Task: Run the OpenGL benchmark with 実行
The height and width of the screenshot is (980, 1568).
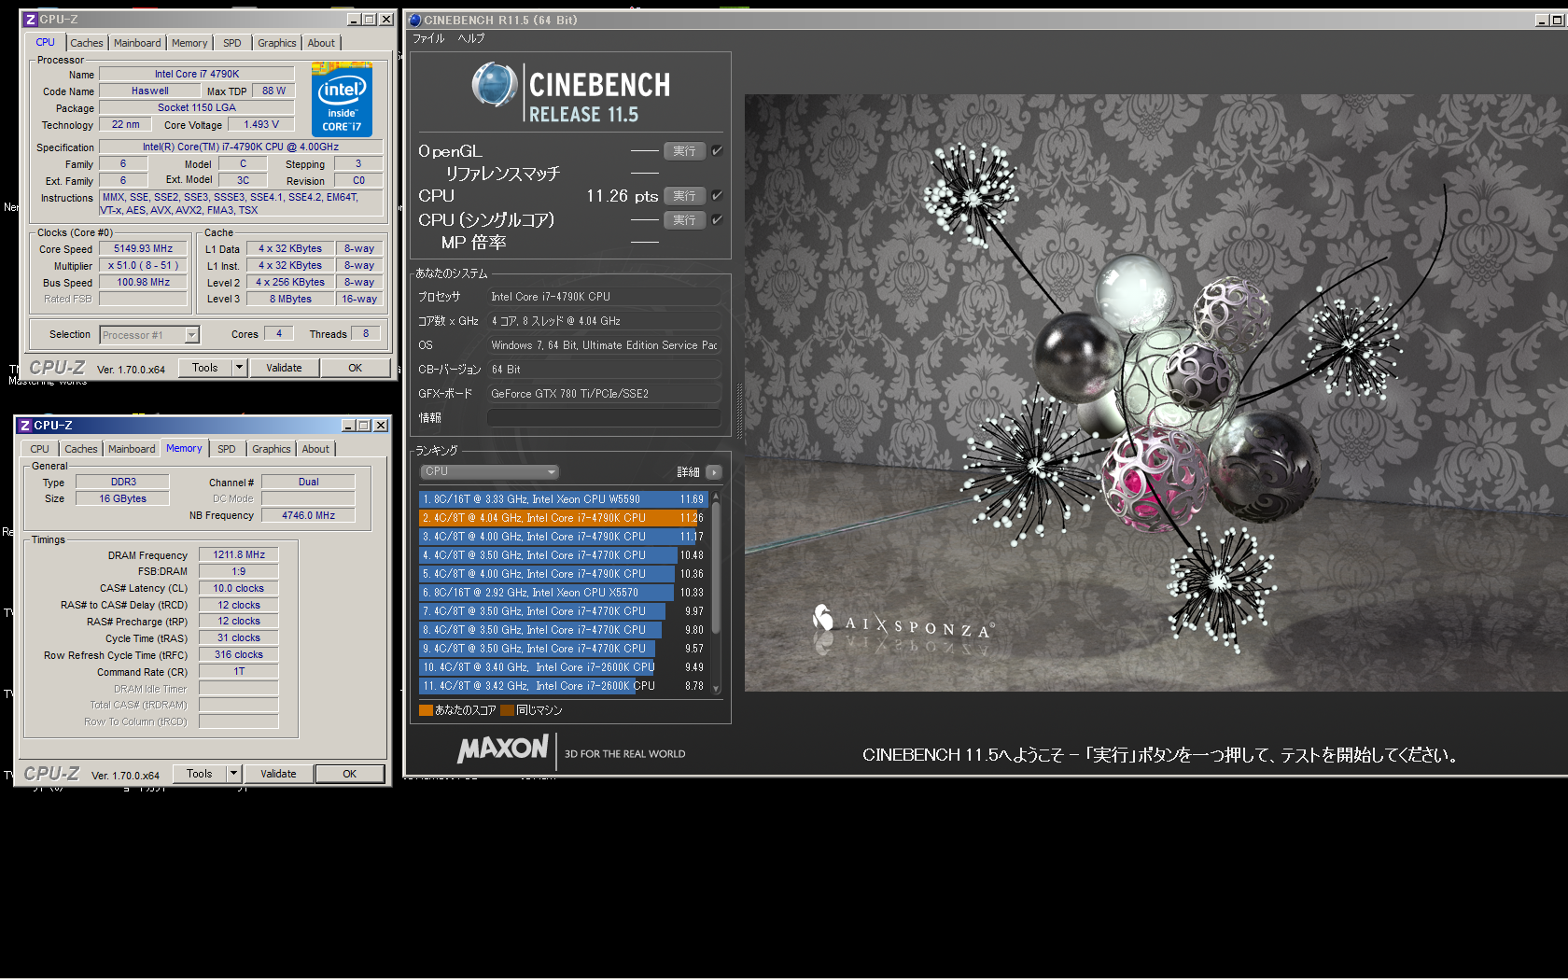Action: coord(684,150)
